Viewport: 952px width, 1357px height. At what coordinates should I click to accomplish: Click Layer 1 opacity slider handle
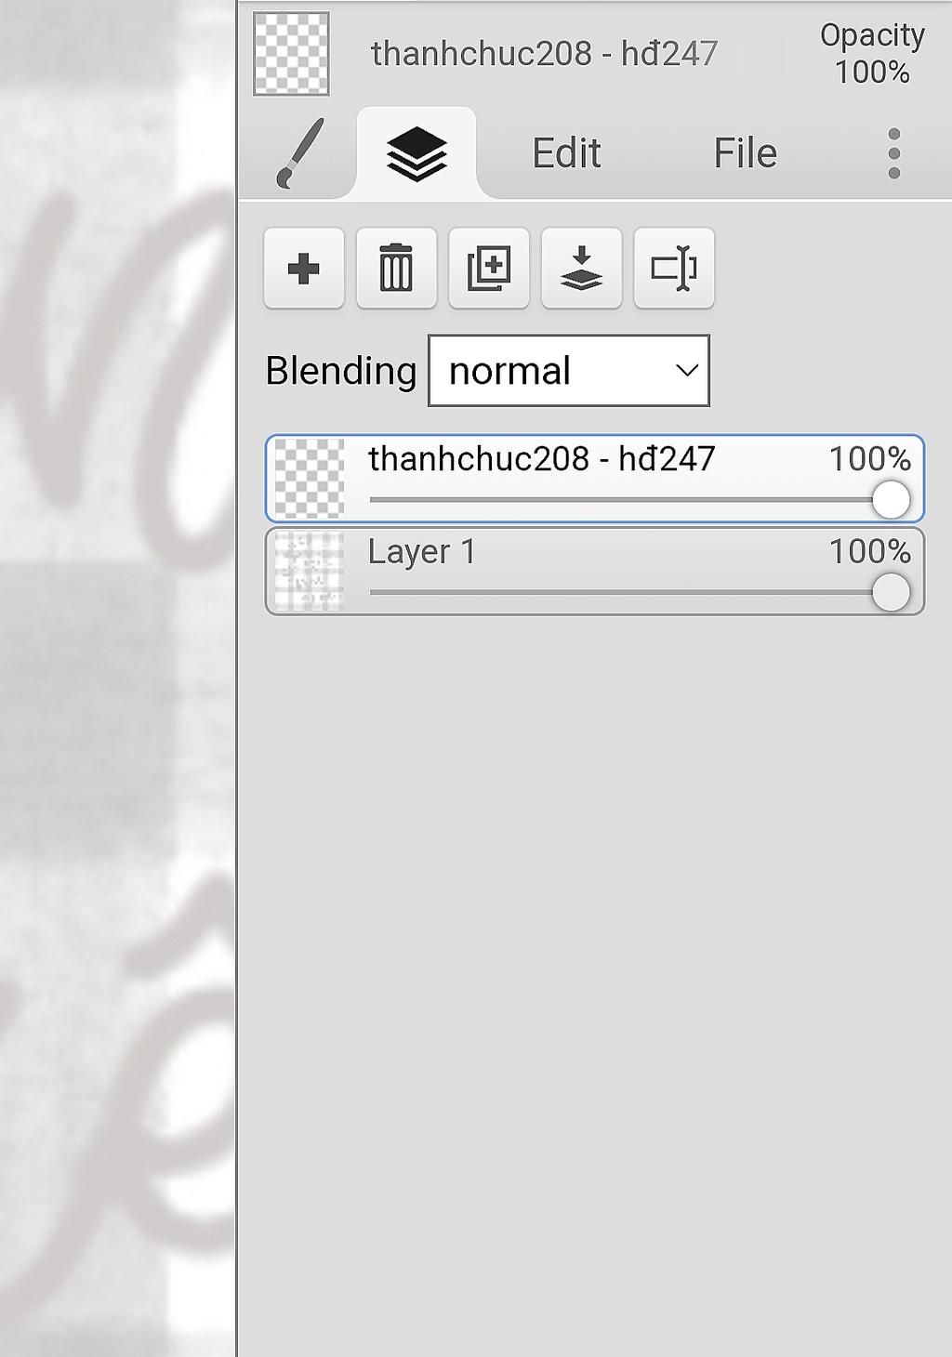pyautogui.click(x=891, y=593)
